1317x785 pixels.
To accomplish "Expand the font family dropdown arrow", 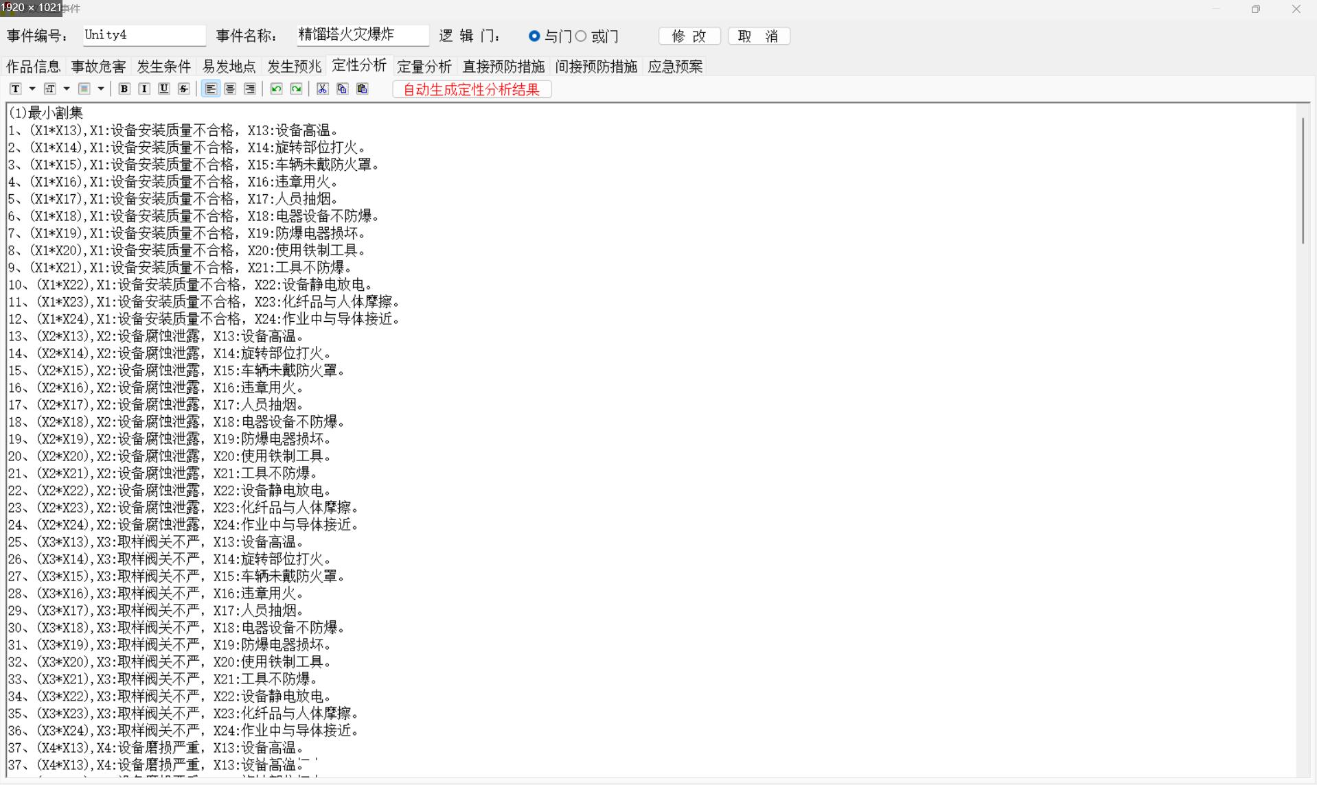I will [32, 89].
